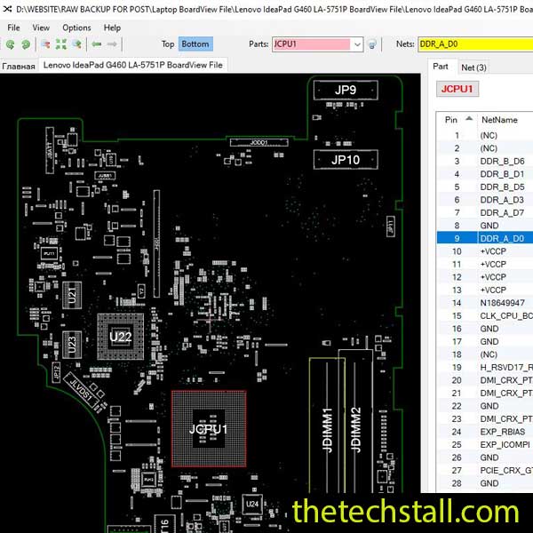Expand the Parts dropdown list

point(357,44)
